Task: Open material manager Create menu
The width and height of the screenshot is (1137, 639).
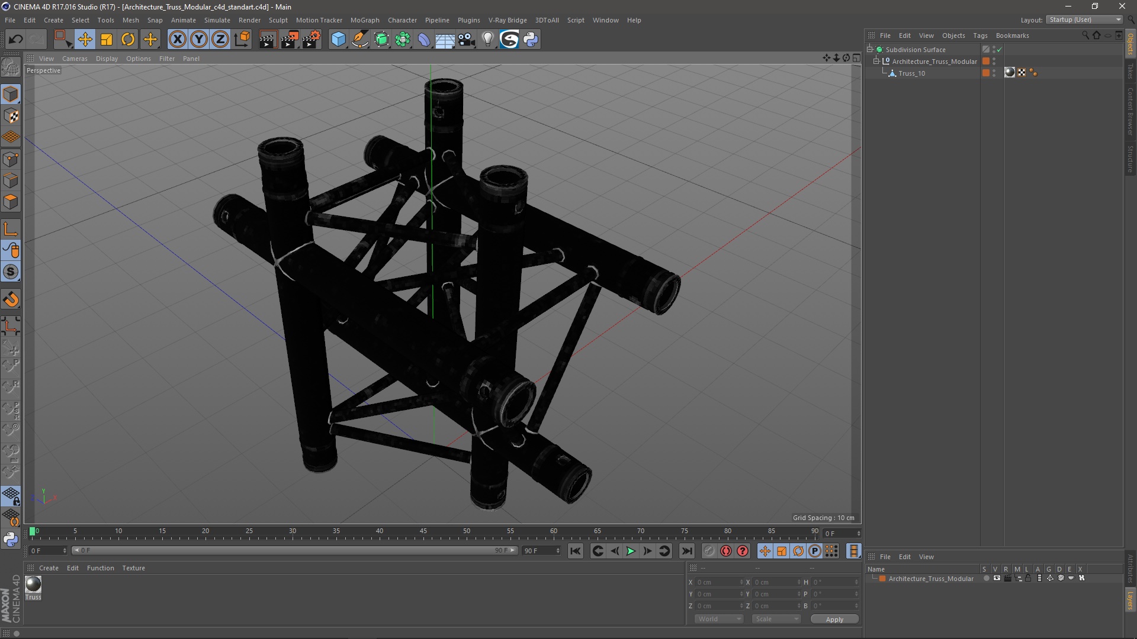Action: (x=49, y=568)
